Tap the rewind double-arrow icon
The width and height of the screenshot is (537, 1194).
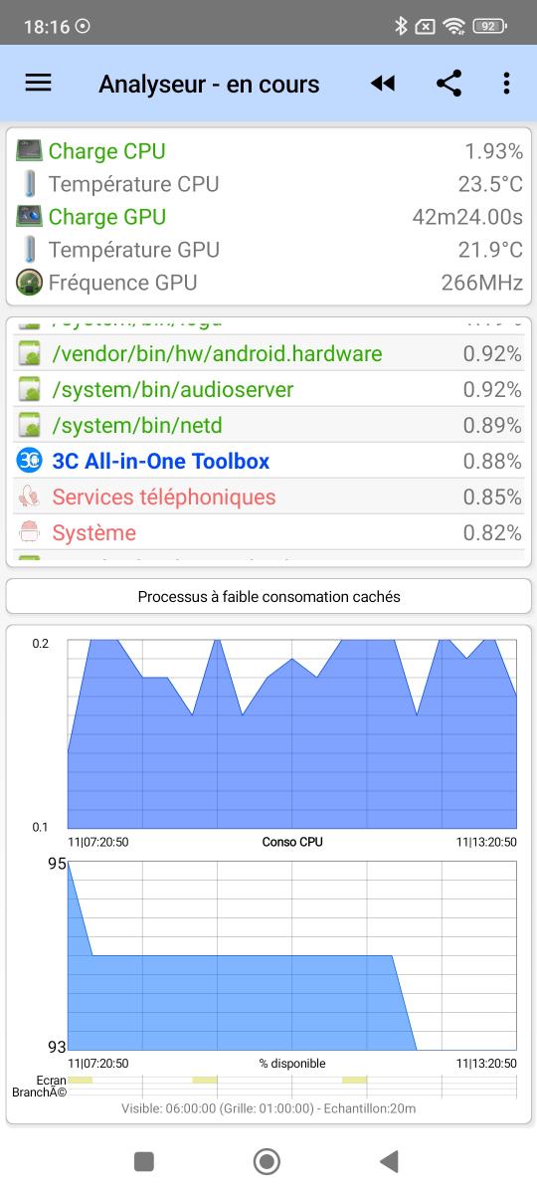pos(383,84)
